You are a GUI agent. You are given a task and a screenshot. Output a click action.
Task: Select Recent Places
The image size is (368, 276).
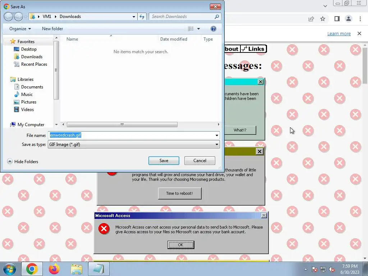pyautogui.click(x=34, y=64)
